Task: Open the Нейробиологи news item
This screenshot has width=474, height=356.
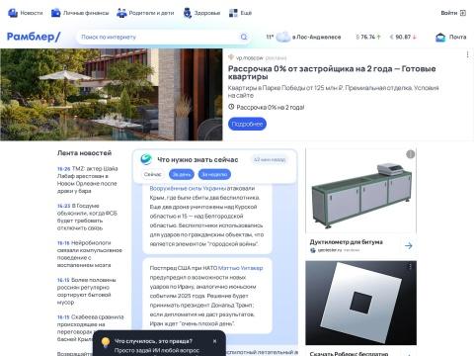Action: point(90,254)
